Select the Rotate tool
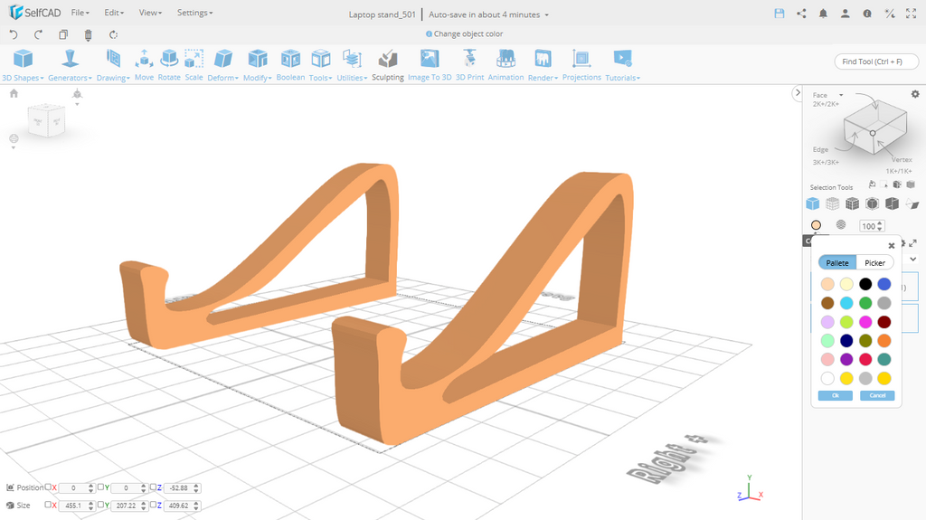The image size is (926, 520). click(x=169, y=60)
